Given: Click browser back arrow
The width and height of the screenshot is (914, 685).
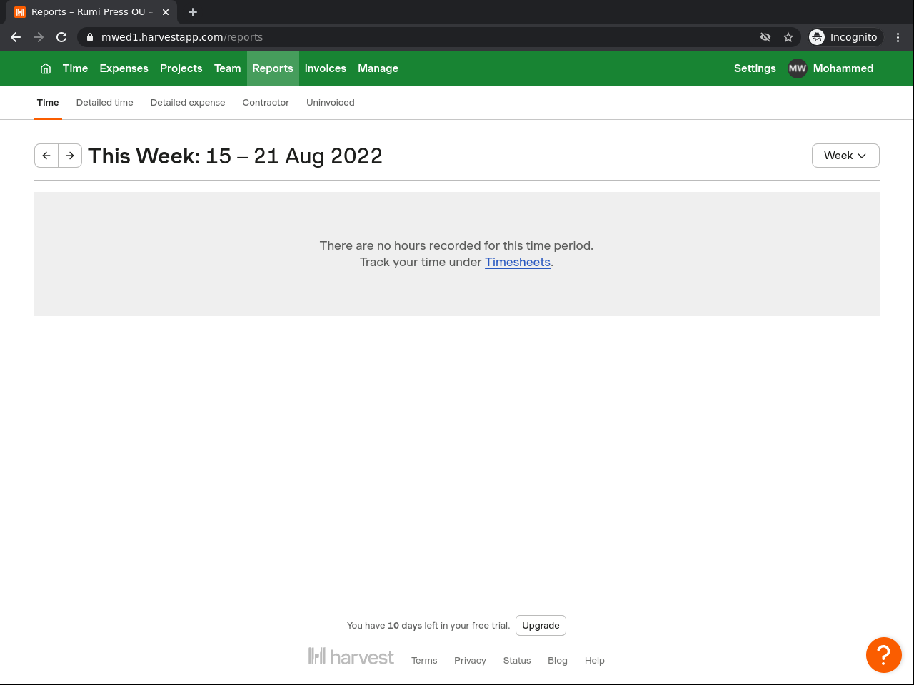Looking at the screenshot, I should point(16,37).
